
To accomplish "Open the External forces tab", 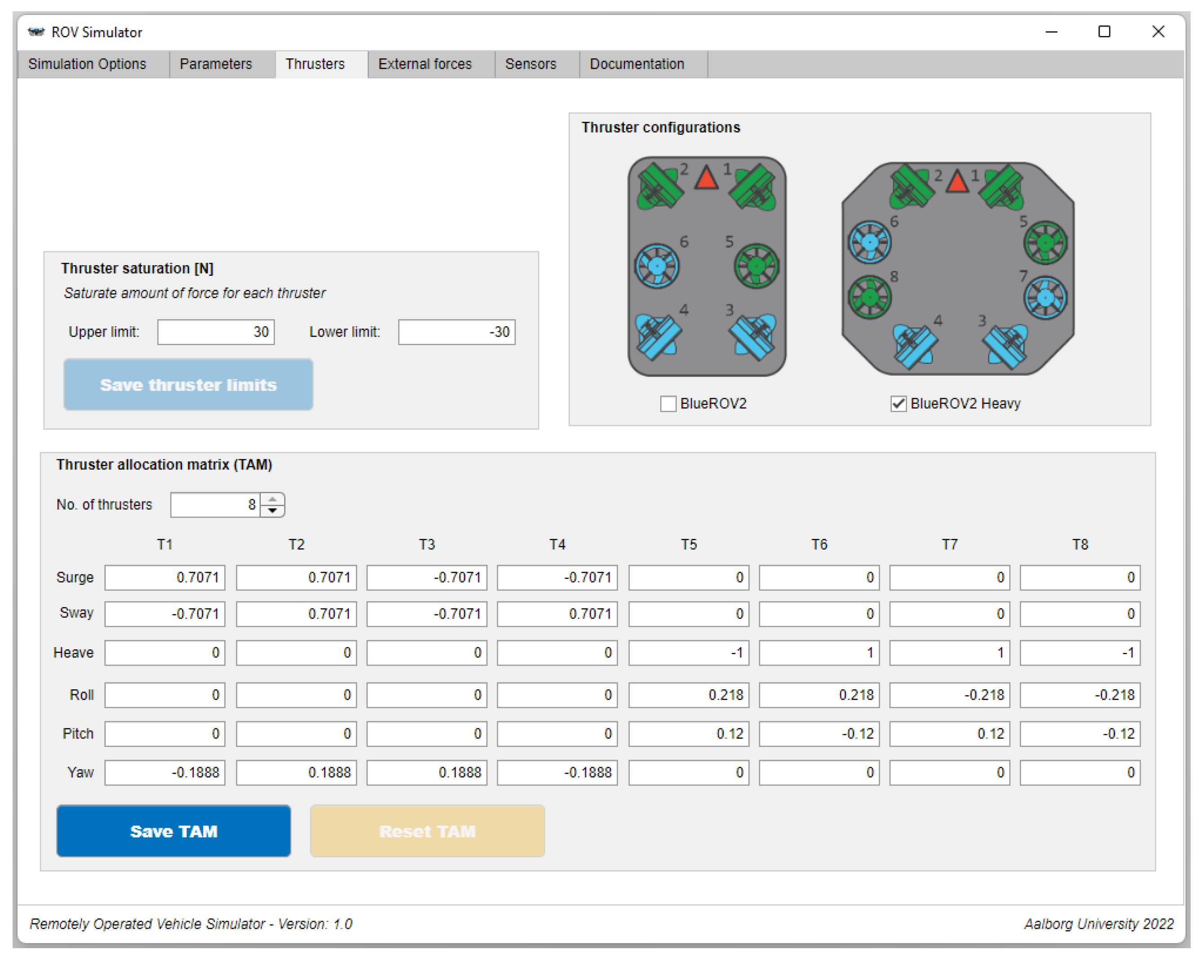I will (424, 64).
